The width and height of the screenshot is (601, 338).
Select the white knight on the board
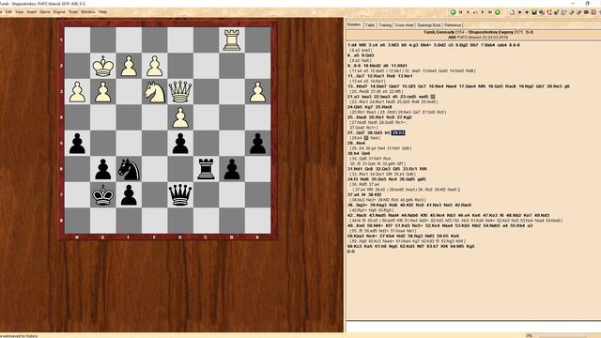point(154,92)
